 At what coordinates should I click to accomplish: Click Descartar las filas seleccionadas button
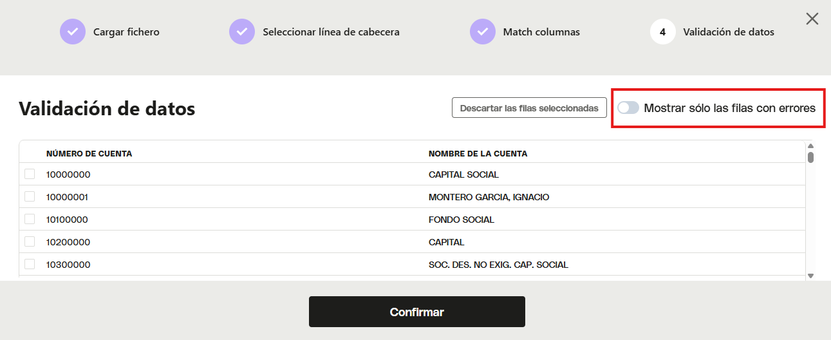click(x=529, y=108)
